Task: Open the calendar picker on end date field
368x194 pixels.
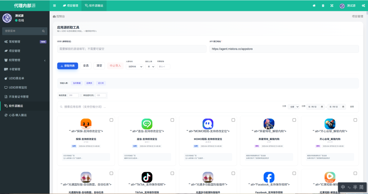Action: tap(343, 107)
